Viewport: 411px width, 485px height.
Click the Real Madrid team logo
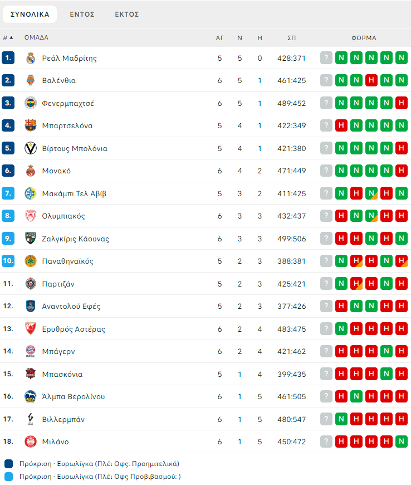point(31,58)
